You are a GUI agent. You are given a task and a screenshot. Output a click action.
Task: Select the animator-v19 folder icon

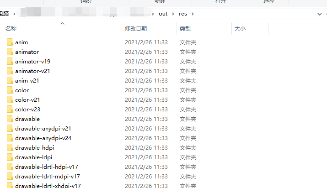10,61
